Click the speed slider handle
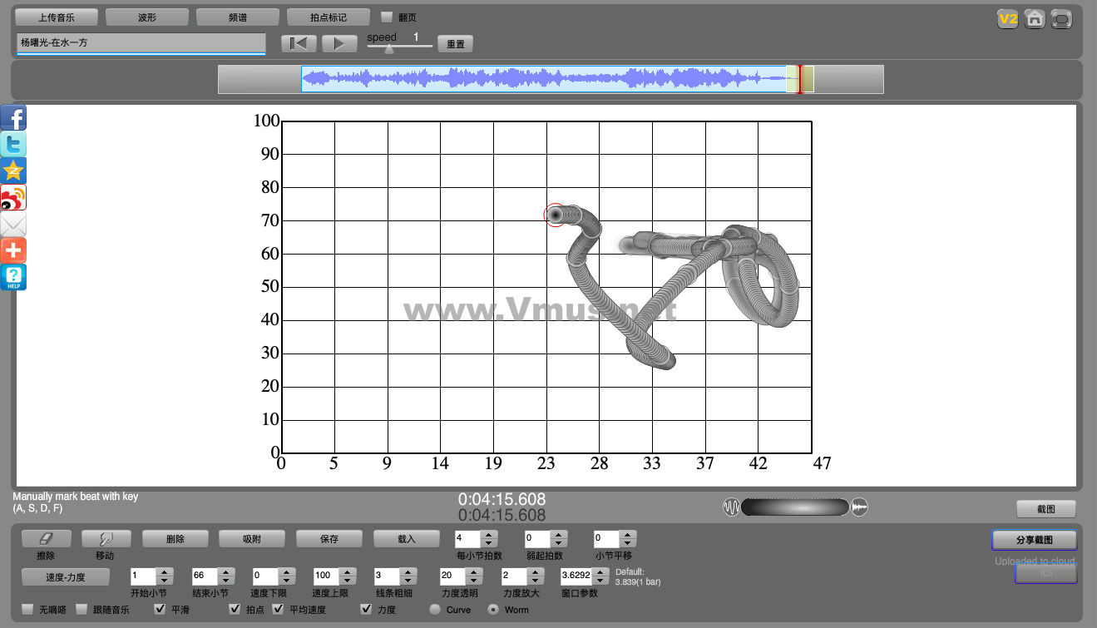Viewport: 1097px width, 628px height. click(389, 48)
